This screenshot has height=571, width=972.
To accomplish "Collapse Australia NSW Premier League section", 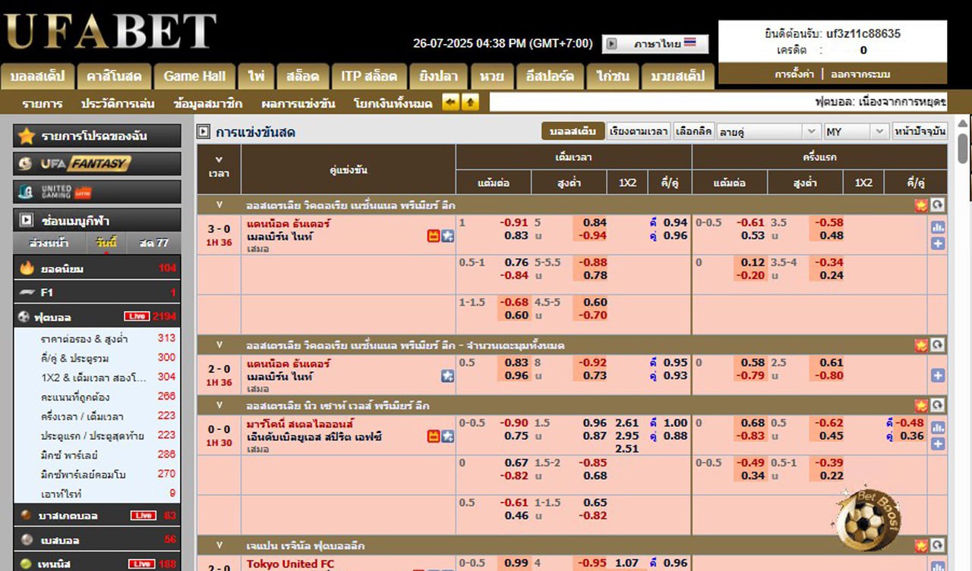I will click(x=220, y=406).
